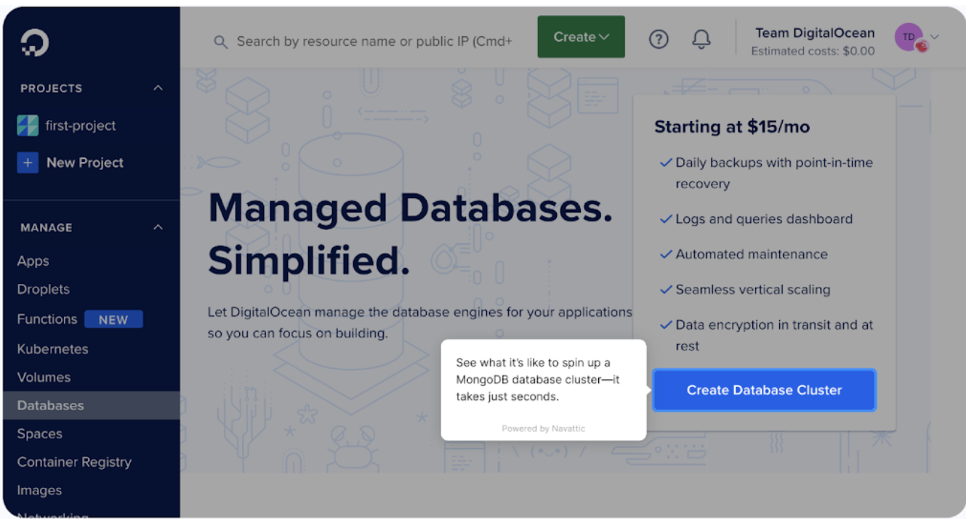Image resolution: width=966 pixels, height=522 pixels.
Task: Click the Estimated costs: $0.00 text
Action: pyautogui.click(x=813, y=52)
